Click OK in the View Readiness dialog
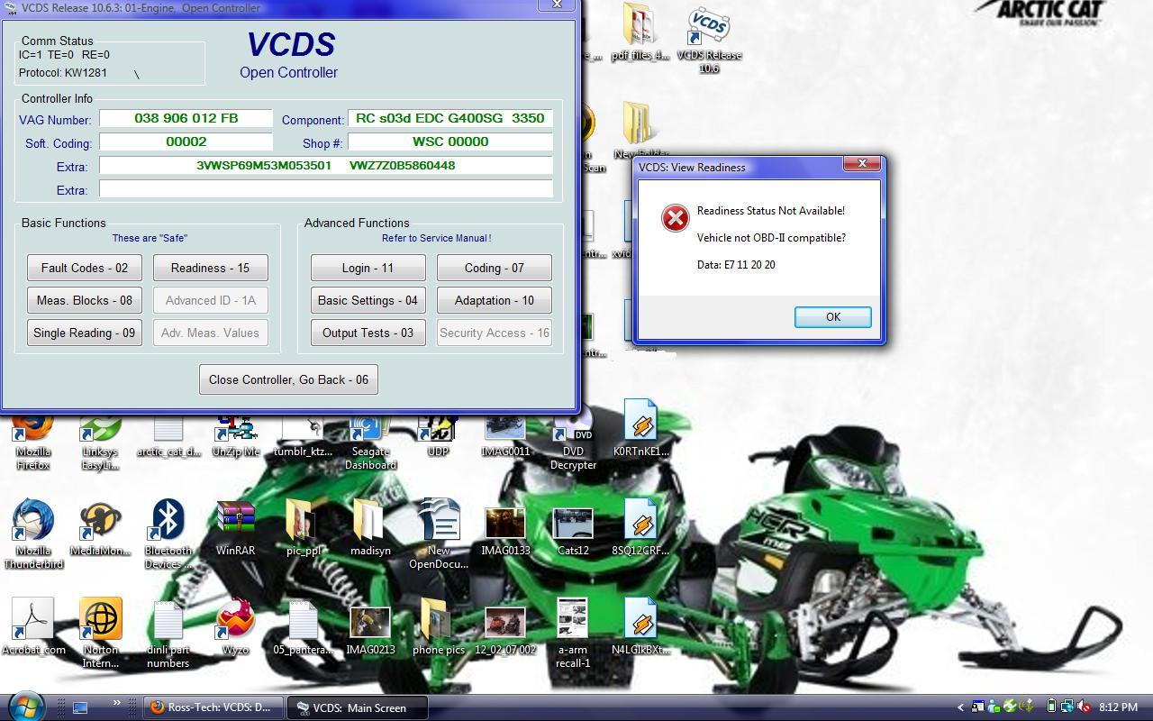The image size is (1153, 721). 832,317
